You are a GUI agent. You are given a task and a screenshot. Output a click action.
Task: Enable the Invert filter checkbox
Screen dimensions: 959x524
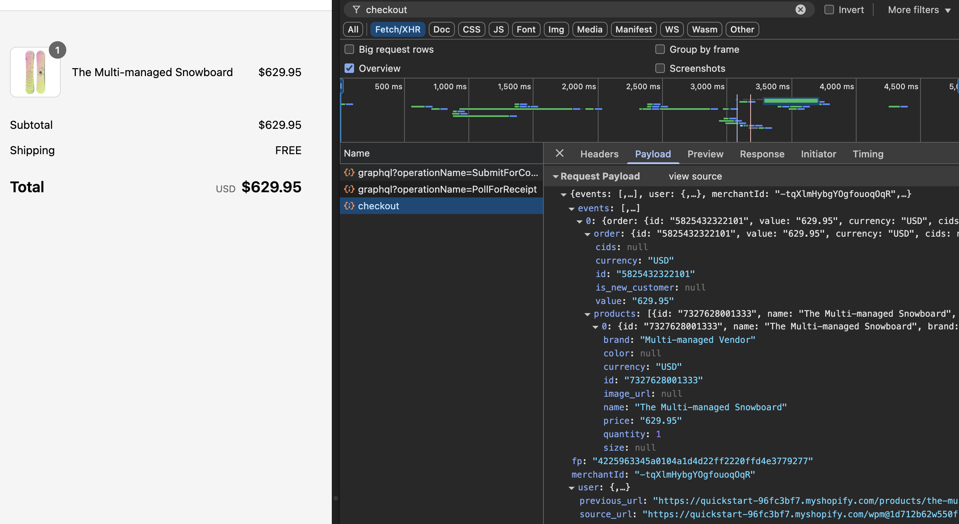[829, 10]
